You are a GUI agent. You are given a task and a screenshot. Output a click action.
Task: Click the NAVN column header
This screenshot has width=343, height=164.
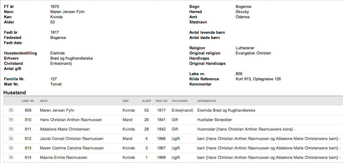[44, 101]
